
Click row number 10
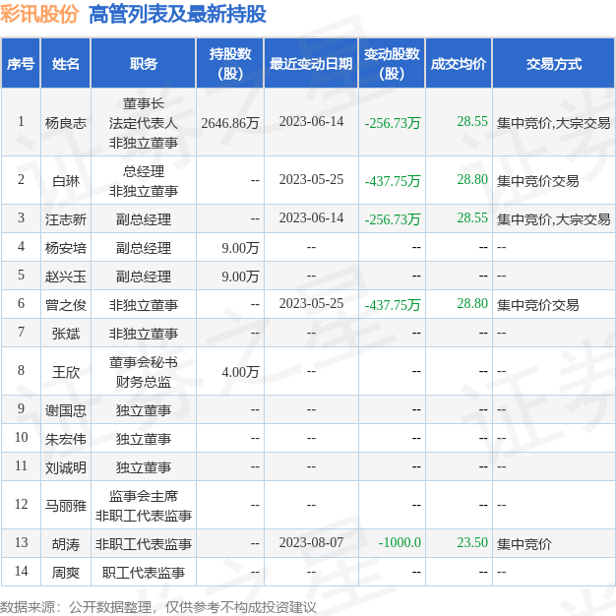point(22,438)
